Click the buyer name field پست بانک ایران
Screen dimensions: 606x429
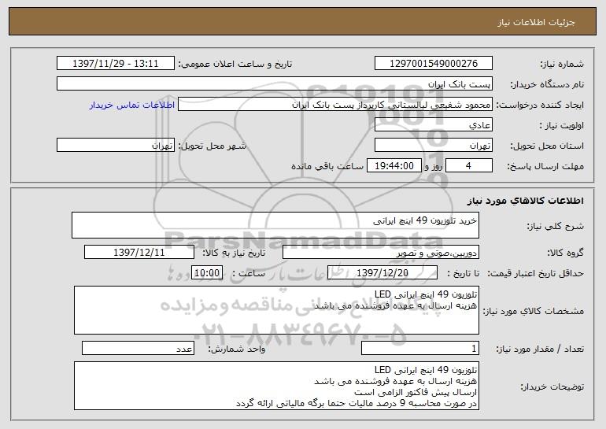pyautogui.click(x=275, y=84)
